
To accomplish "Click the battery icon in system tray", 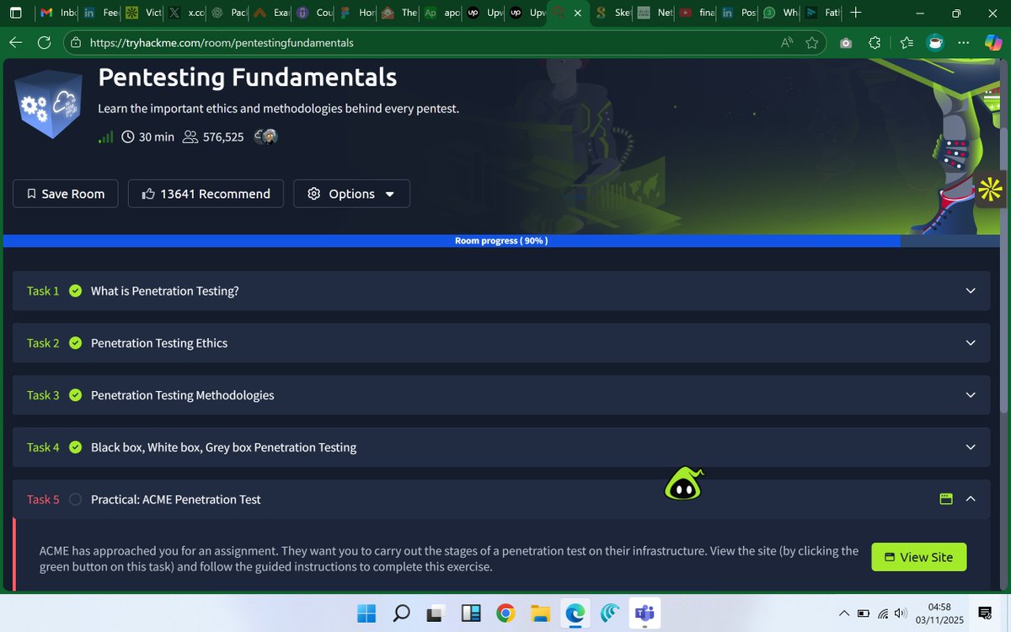I will [864, 613].
